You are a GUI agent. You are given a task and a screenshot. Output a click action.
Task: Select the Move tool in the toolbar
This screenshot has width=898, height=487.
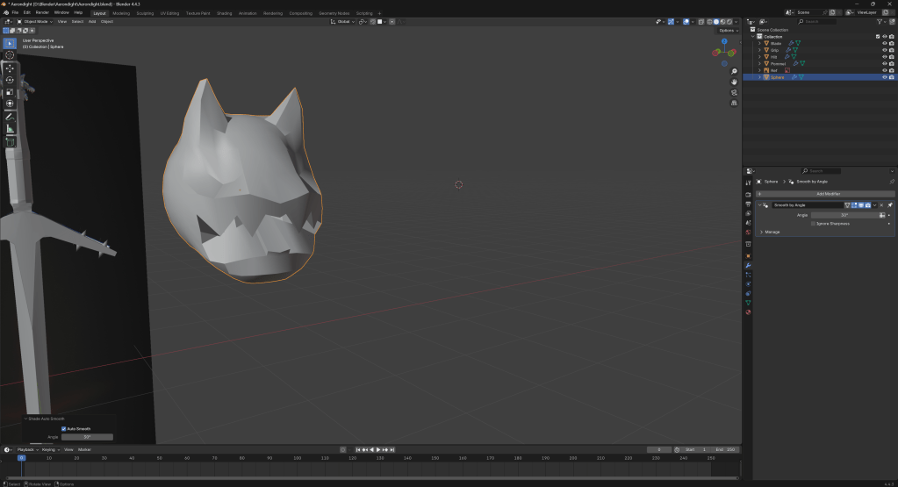[x=10, y=68]
